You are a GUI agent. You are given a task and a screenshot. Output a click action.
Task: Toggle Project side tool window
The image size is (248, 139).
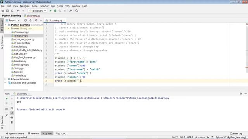(x=2, y=25)
